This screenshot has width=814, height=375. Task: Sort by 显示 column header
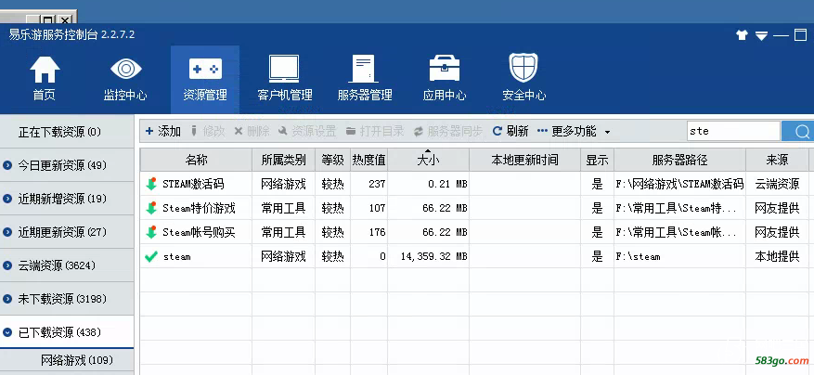click(597, 160)
